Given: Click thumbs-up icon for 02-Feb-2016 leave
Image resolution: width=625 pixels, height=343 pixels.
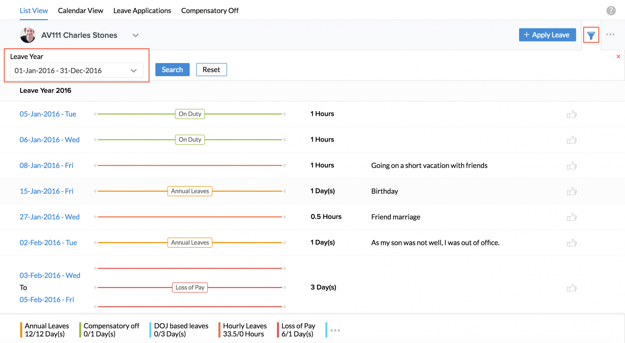Looking at the screenshot, I should tap(572, 243).
